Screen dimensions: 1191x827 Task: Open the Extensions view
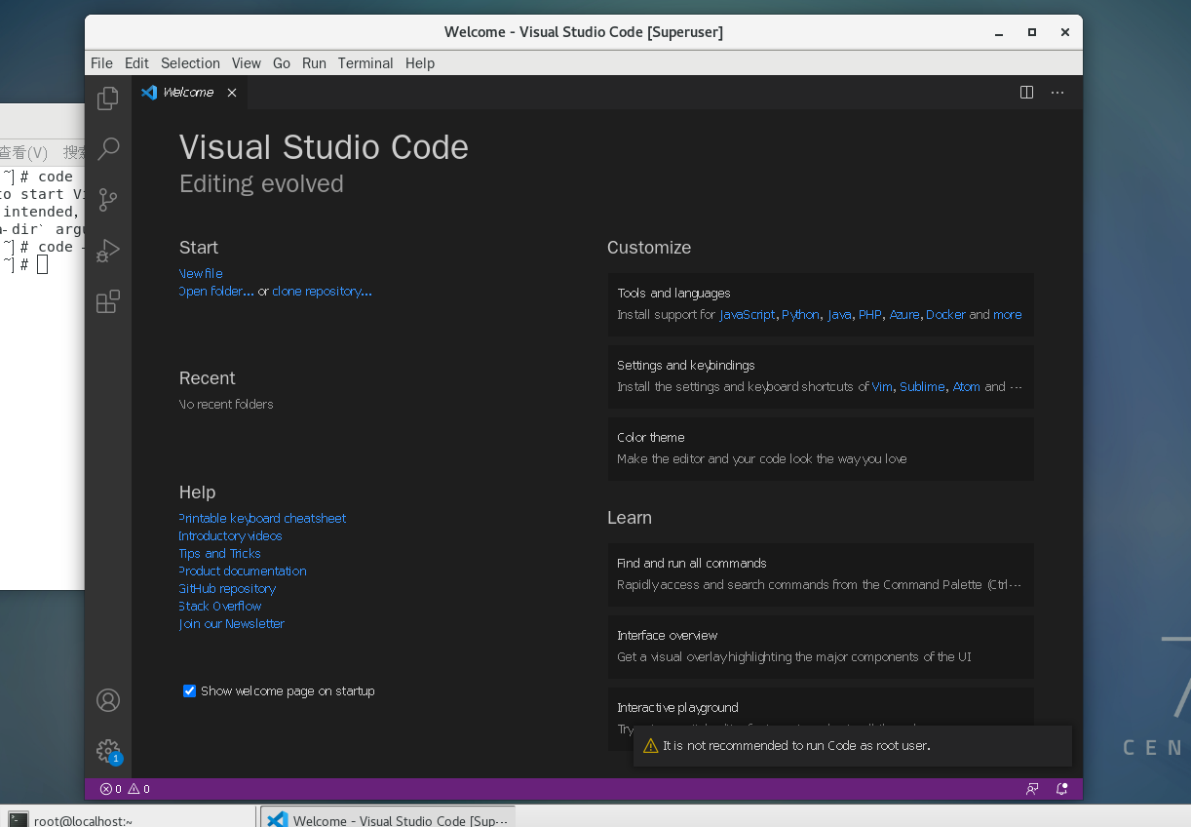(x=108, y=301)
